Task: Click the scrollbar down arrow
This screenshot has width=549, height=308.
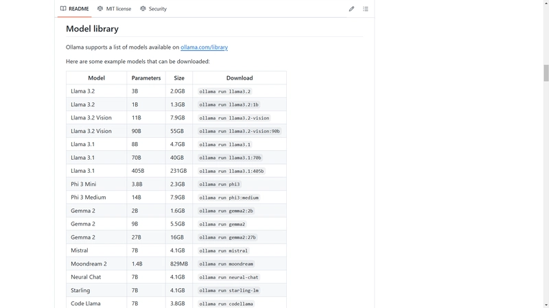Action: coord(546,305)
